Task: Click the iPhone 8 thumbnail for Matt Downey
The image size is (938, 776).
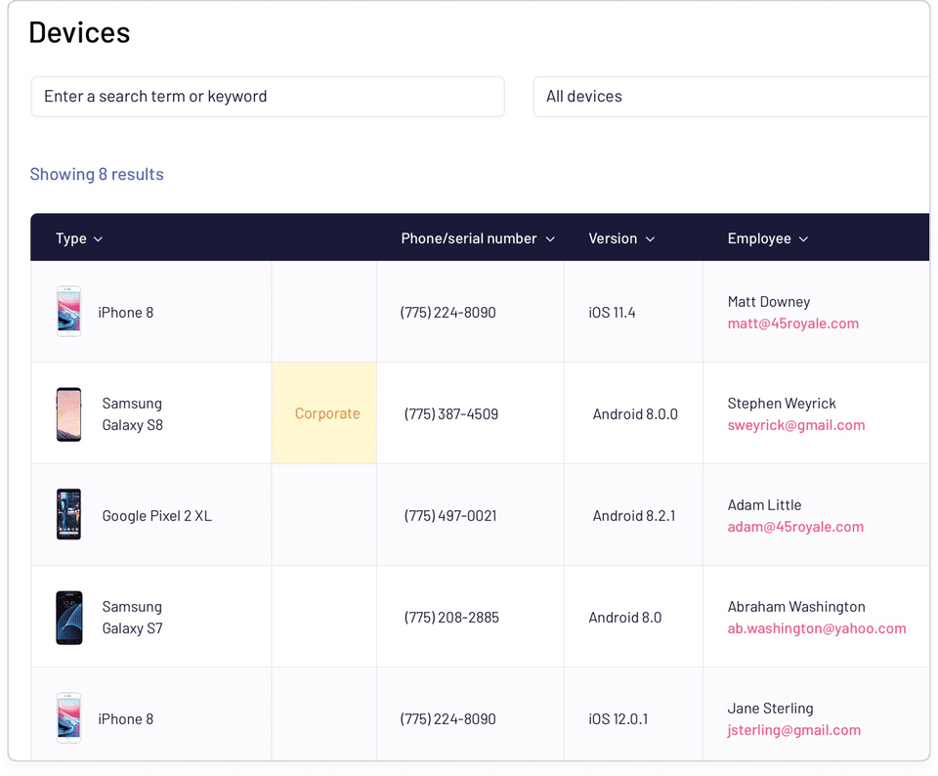Action: click(68, 312)
